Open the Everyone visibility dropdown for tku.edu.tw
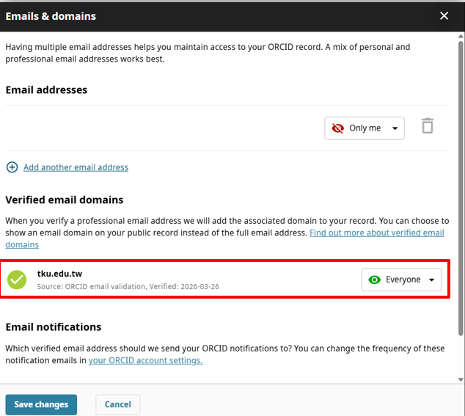Viewport: 465px width, 416px height. 401,280
